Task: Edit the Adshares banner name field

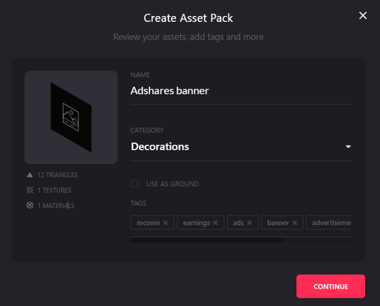Action: (241, 91)
